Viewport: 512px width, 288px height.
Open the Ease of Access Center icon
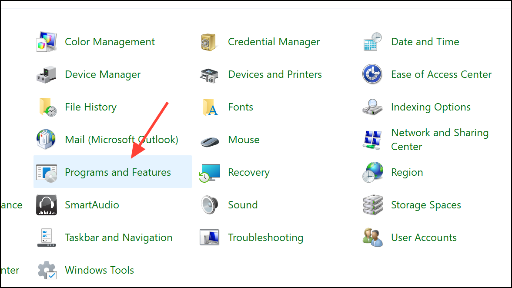(x=372, y=74)
